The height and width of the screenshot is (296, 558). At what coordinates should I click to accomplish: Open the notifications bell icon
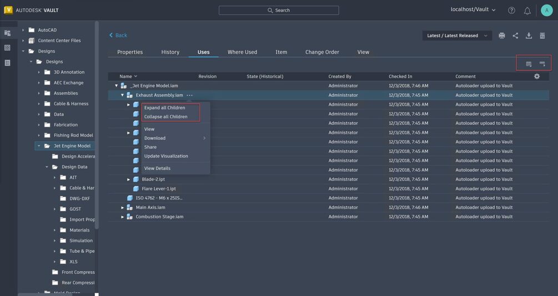pos(527,11)
